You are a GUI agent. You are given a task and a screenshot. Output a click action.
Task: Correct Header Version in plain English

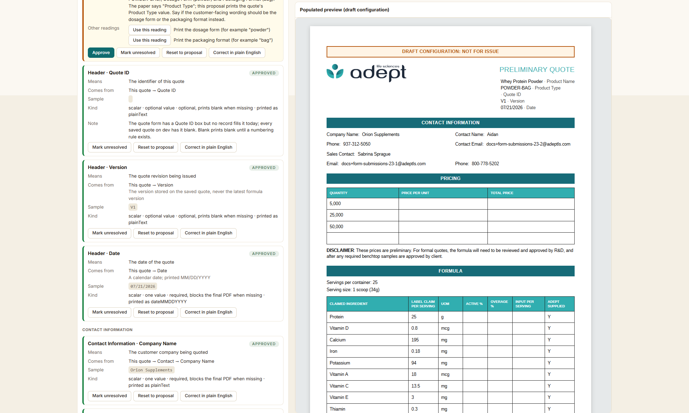click(x=208, y=233)
